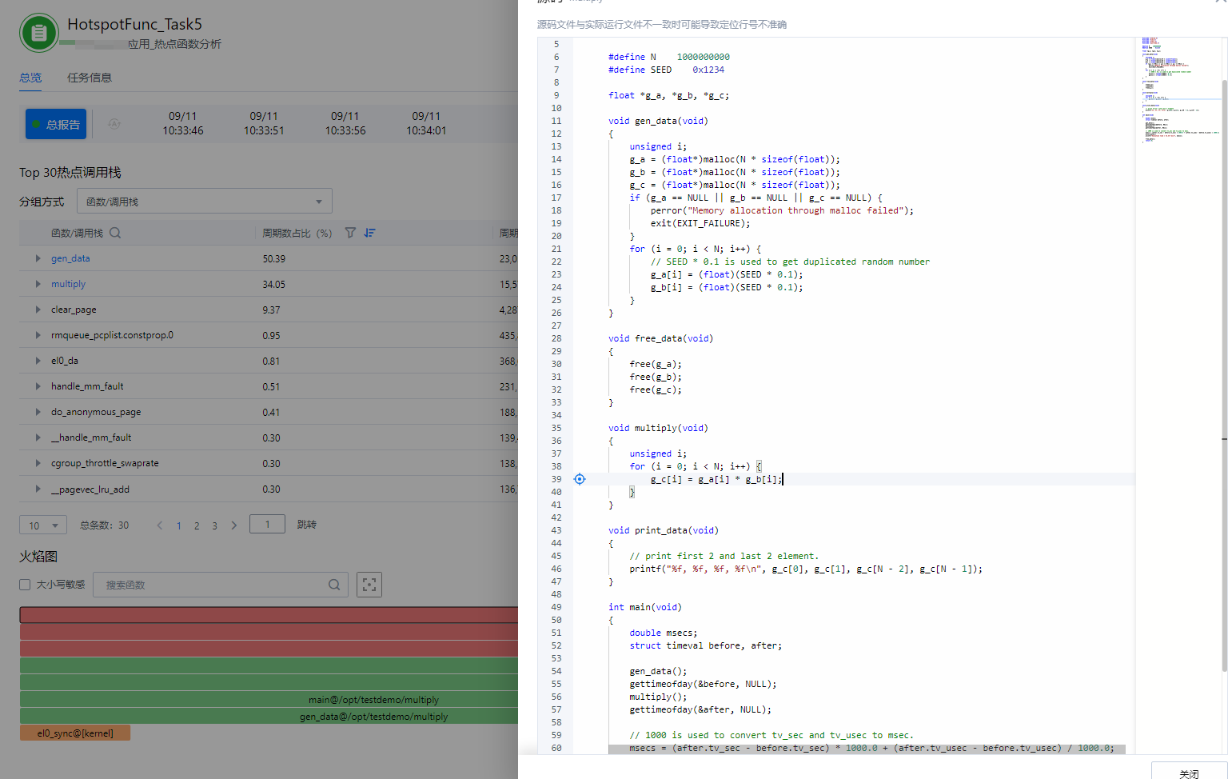Click the 周期数占比 (%) column header
This screenshot has width=1228, height=779.
(x=297, y=233)
